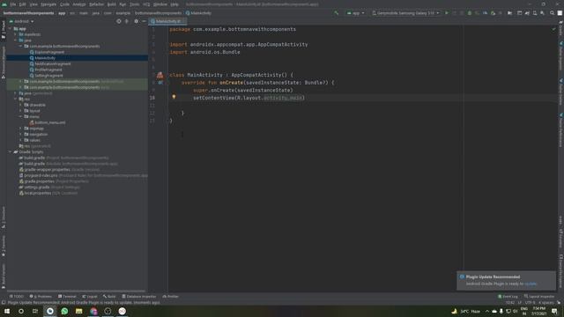Open the TODO tool window
Screen dimensions: 564x317
tap(17, 297)
